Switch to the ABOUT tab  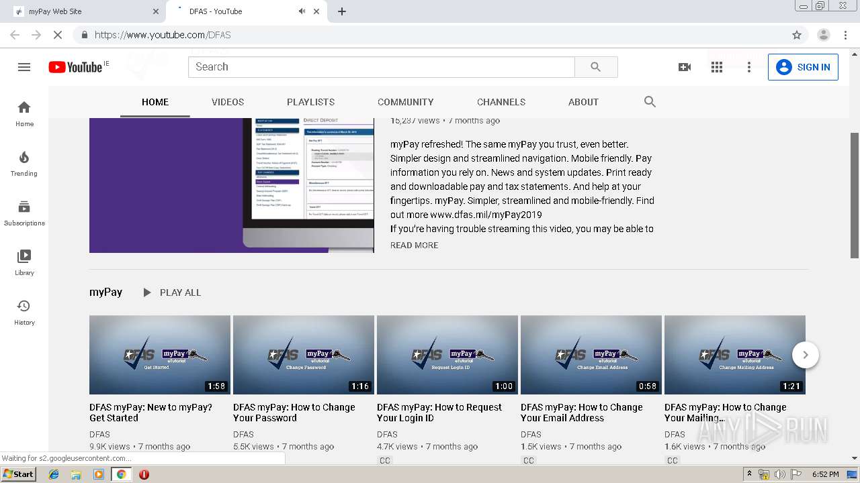click(583, 102)
